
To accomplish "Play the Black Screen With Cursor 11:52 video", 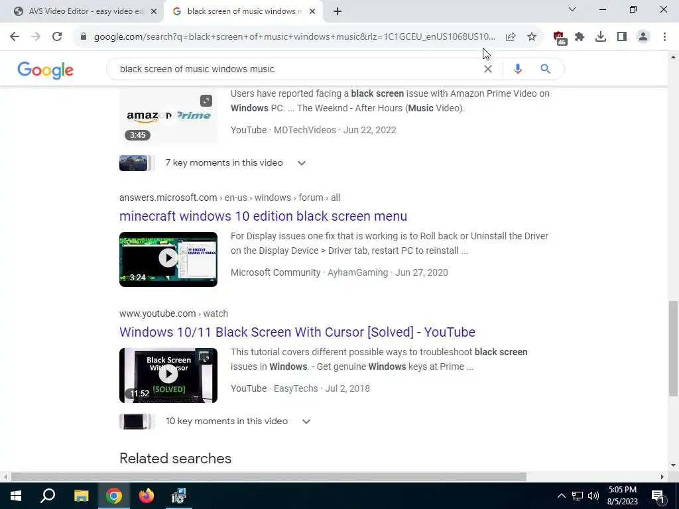I will 168,375.
